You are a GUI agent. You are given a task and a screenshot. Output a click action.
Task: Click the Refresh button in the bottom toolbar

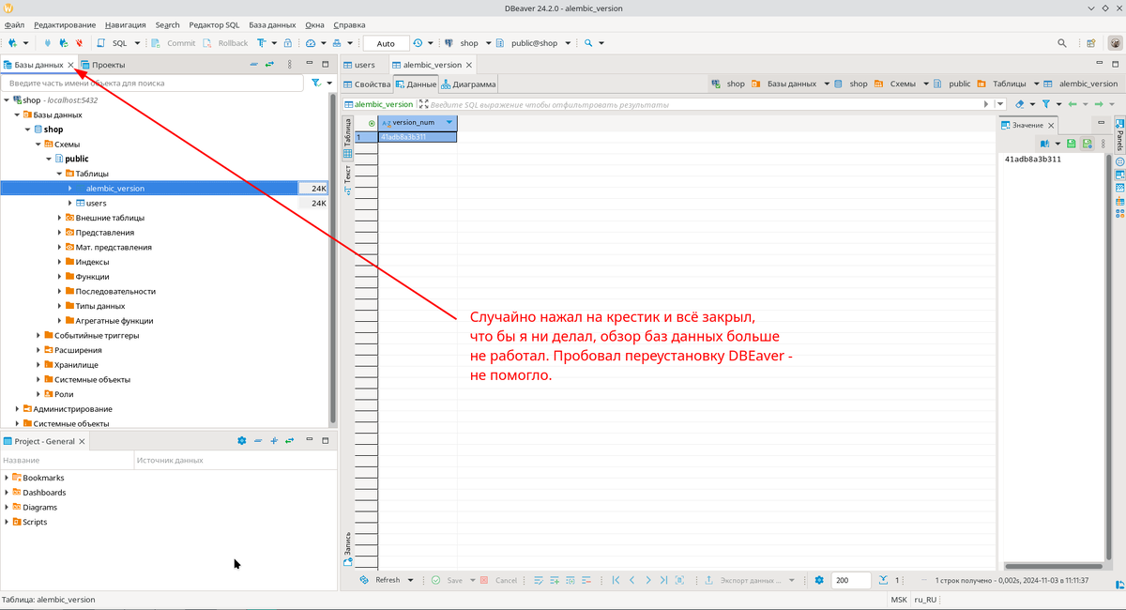point(381,580)
